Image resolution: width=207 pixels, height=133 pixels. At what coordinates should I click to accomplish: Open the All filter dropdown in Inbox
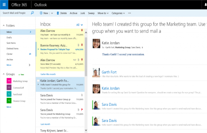coord(80,25)
